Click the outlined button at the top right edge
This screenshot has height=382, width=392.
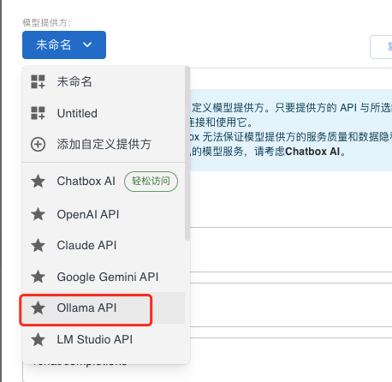[x=381, y=47]
